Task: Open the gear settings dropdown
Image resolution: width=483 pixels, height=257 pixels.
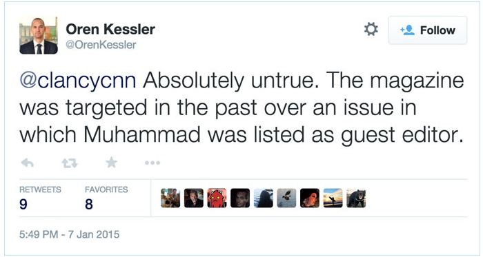Action: [x=371, y=30]
